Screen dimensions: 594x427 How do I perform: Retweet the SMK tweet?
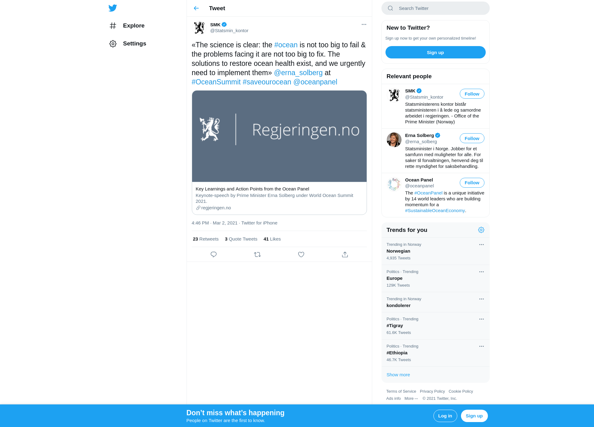click(x=257, y=254)
